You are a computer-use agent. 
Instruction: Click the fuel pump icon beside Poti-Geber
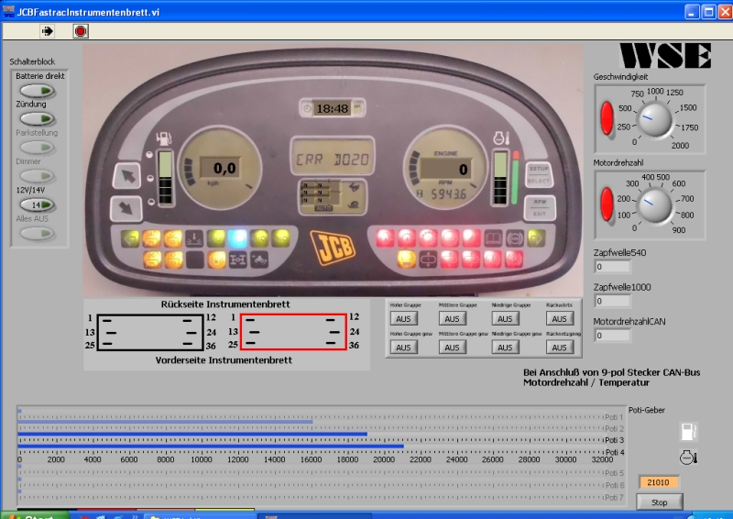(689, 432)
